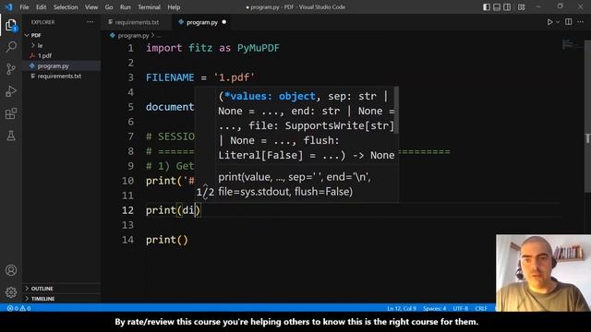Switch to the program.py tab
The width and height of the screenshot is (591, 332).
pos(202,22)
